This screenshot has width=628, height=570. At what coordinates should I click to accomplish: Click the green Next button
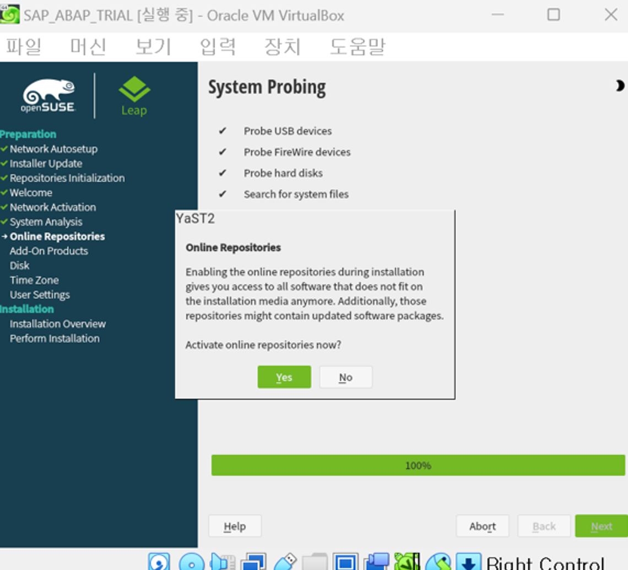click(x=602, y=526)
